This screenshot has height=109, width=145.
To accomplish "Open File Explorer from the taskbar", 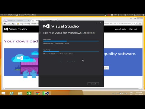I will (20, 93).
